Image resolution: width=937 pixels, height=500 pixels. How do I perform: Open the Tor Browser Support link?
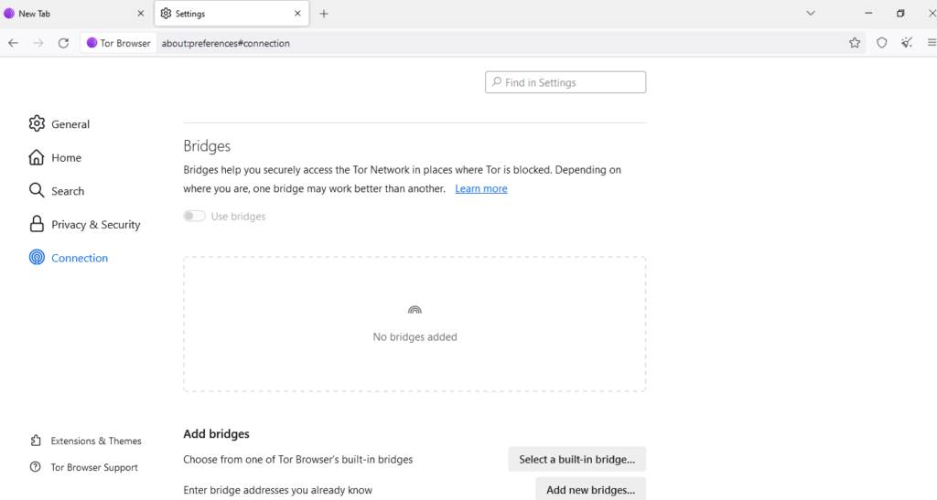pyautogui.click(x=94, y=467)
